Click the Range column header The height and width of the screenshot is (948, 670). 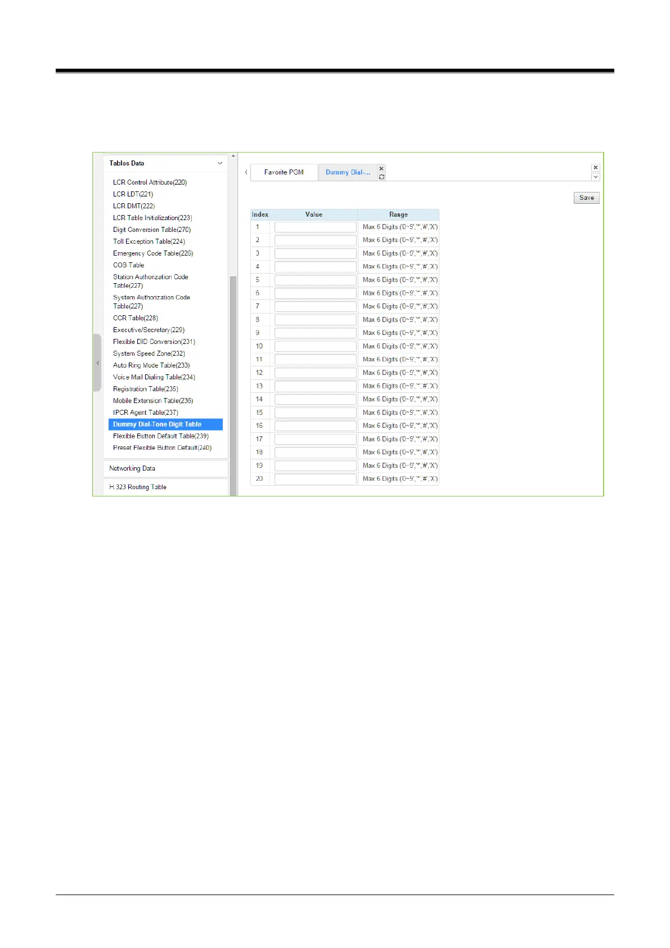pos(398,214)
